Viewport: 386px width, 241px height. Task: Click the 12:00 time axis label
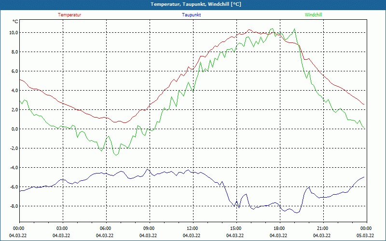(192, 228)
